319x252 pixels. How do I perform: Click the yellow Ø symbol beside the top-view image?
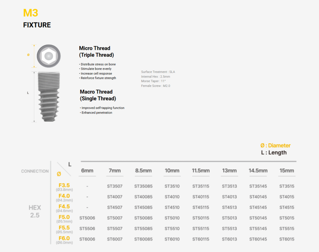(x=28, y=55)
